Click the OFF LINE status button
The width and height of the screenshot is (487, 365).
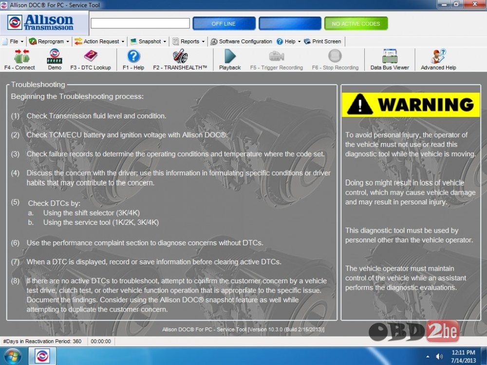coord(224,23)
